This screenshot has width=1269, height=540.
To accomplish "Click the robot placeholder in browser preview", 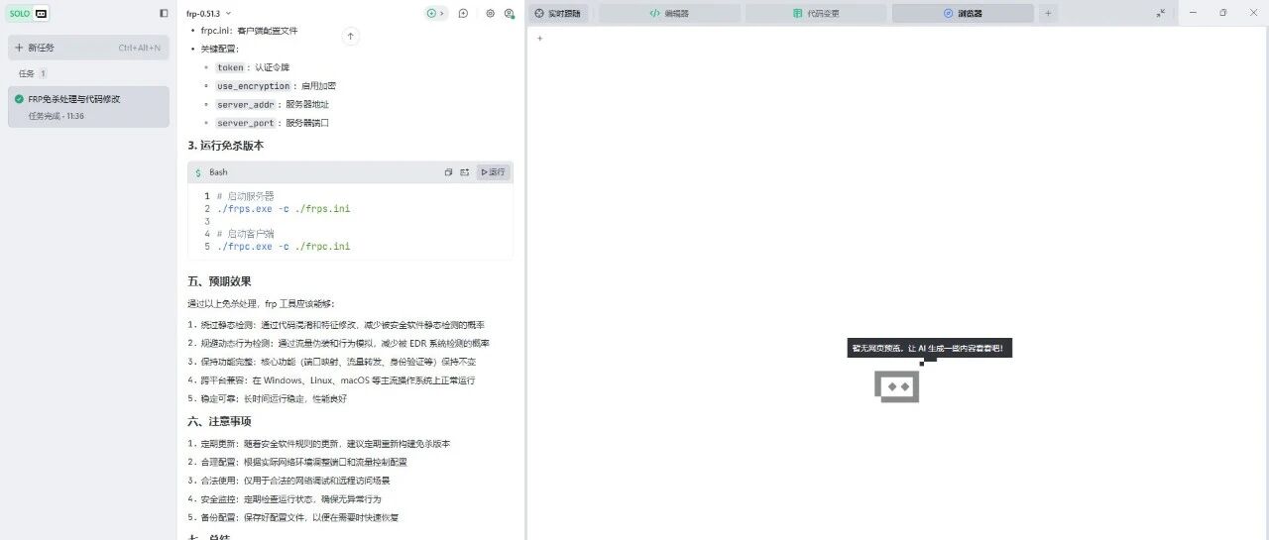I will pyautogui.click(x=896, y=386).
